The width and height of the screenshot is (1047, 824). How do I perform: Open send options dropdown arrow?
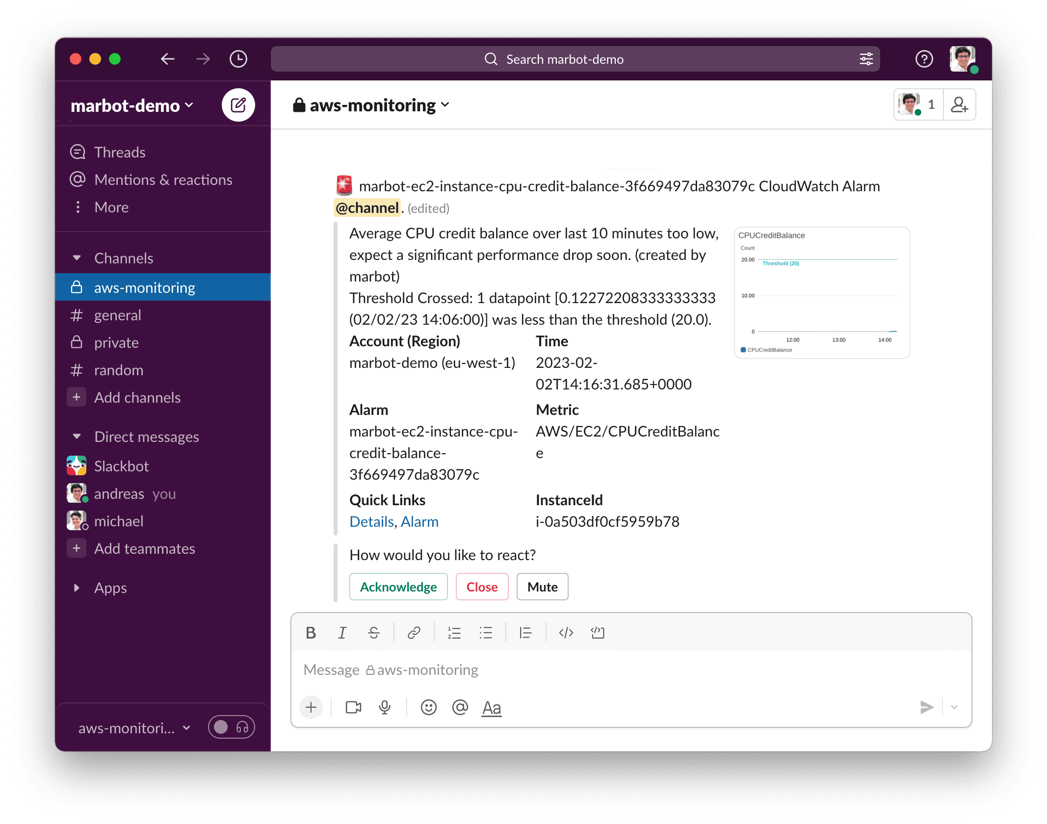[954, 707]
